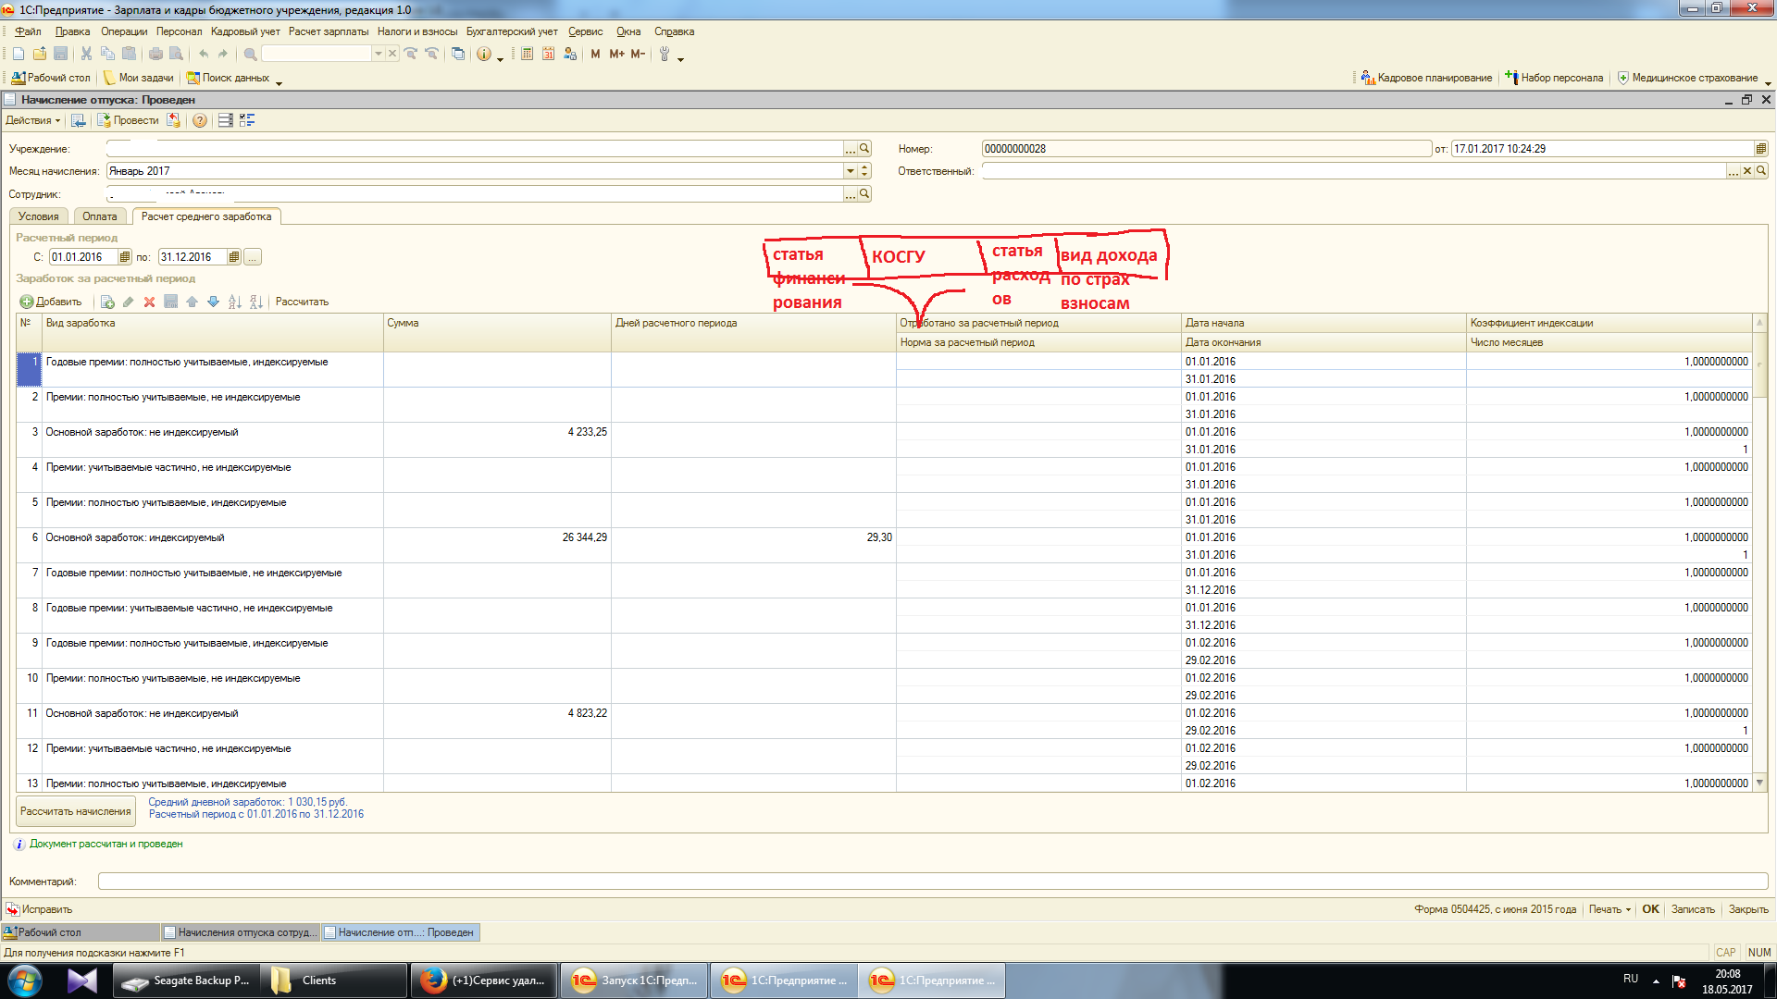Toggle the checklist settings icon
Image resolution: width=1777 pixels, height=999 pixels.
[247, 120]
